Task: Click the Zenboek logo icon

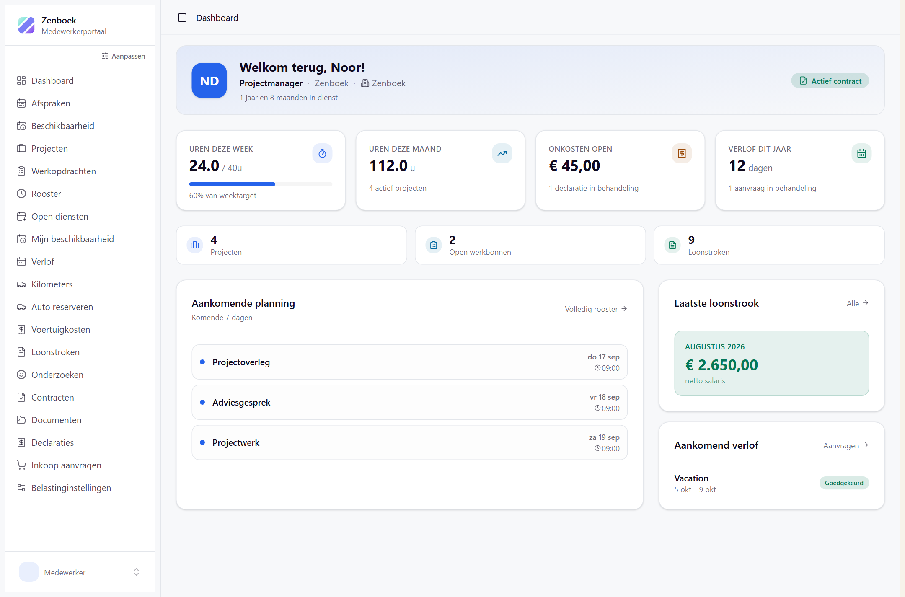Action: coord(26,25)
